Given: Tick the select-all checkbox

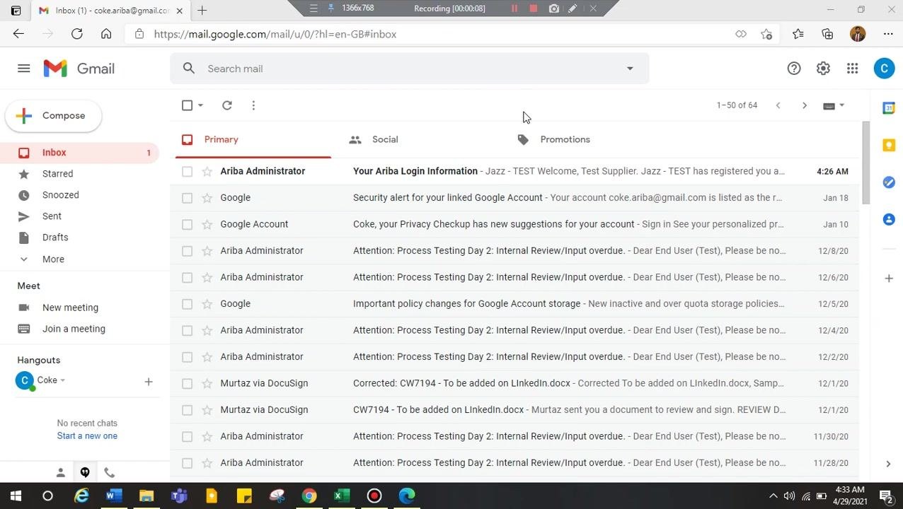Looking at the screenshot, I should 187,105.
